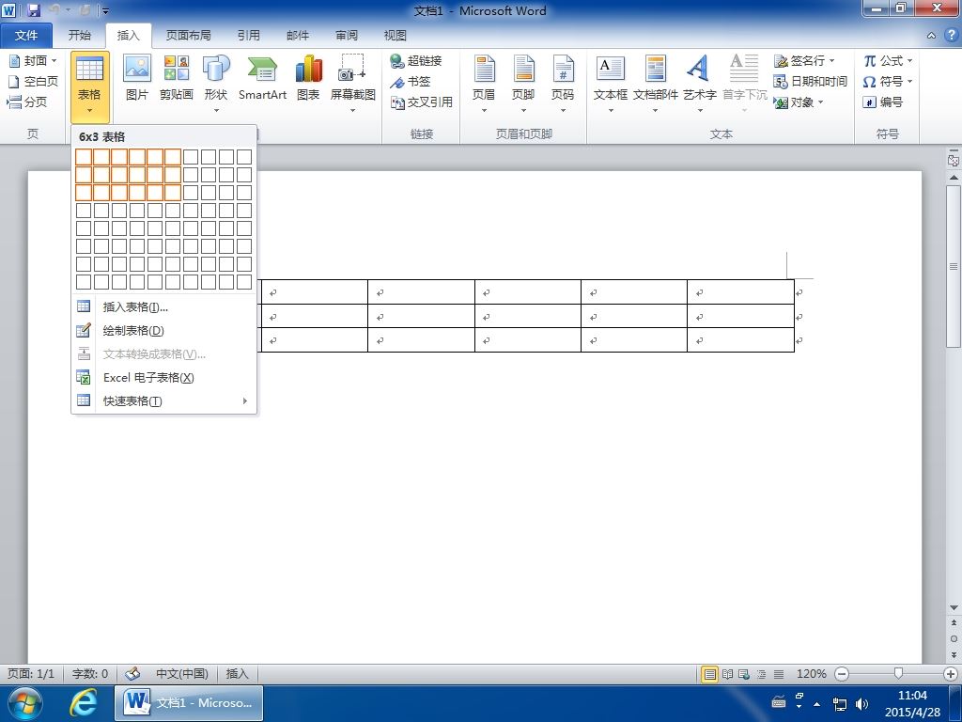962x722 pixels.
Task: Switch to draft view button
Action: click(779, 674)
